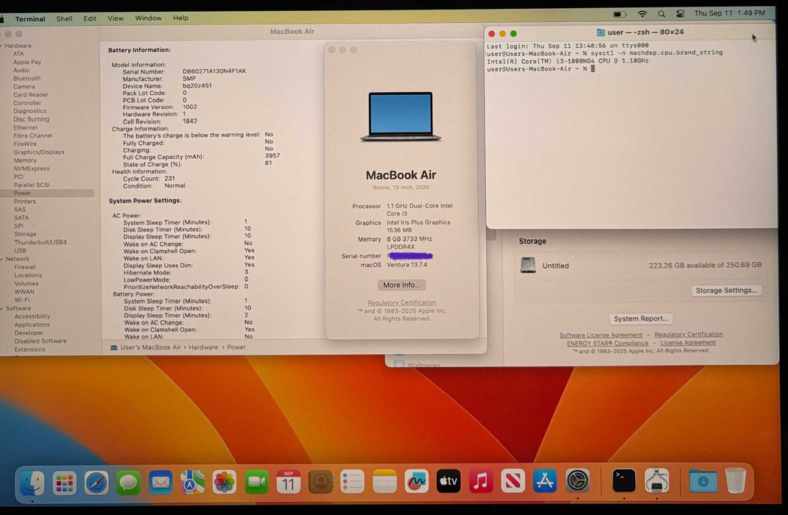The image size is (788, 515).
Task: Open Photos app in the Dock
Action: [225, 483]
